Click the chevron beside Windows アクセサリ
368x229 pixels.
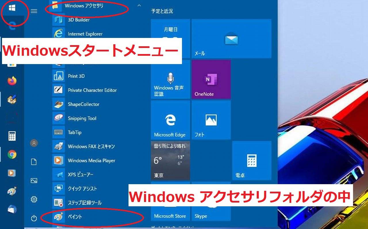point(139,5)
